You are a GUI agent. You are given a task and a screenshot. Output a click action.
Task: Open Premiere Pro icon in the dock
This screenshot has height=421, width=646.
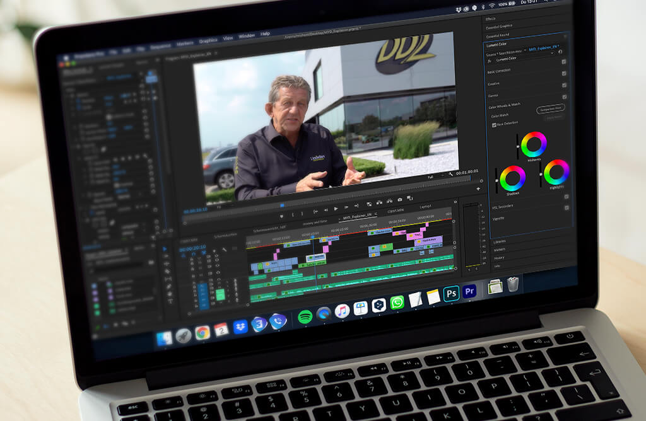(469, 291)
